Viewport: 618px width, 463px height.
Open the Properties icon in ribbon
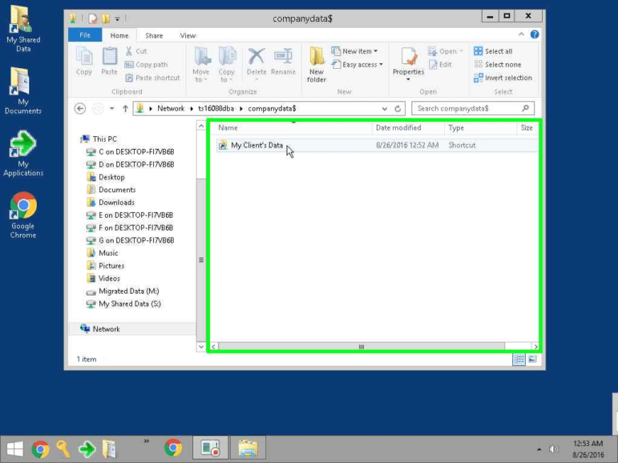pos(408,64)
